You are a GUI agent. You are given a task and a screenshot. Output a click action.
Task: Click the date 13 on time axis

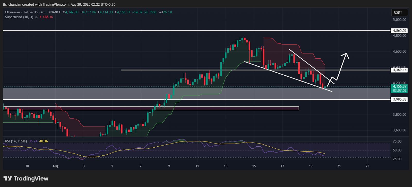226,166
